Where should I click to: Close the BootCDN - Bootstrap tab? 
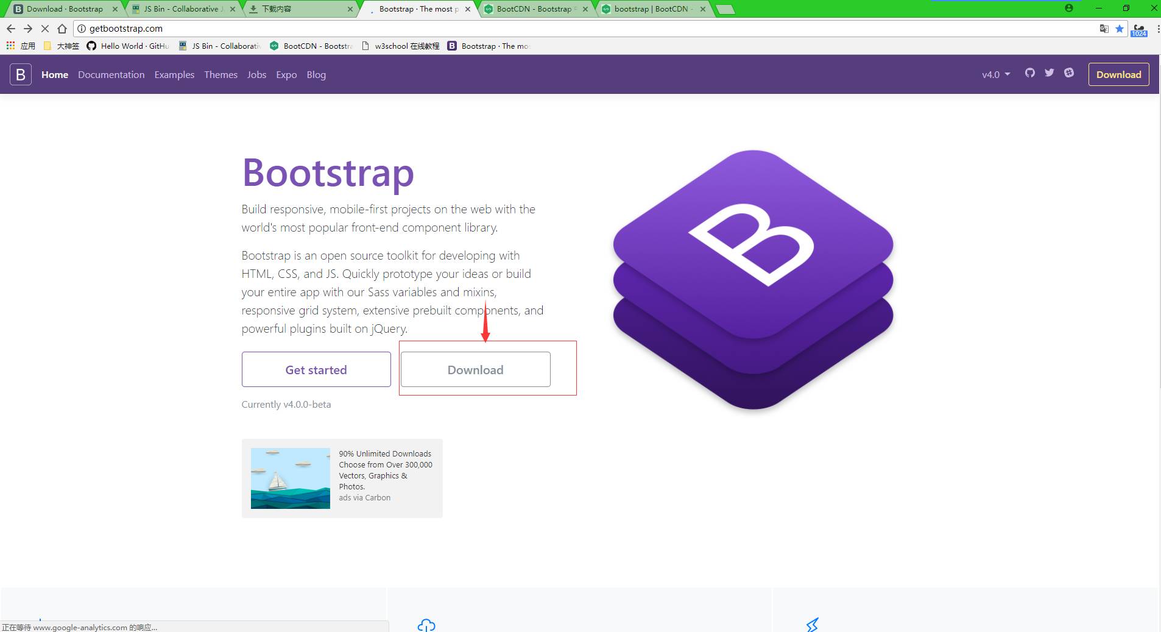coord(585,9)
